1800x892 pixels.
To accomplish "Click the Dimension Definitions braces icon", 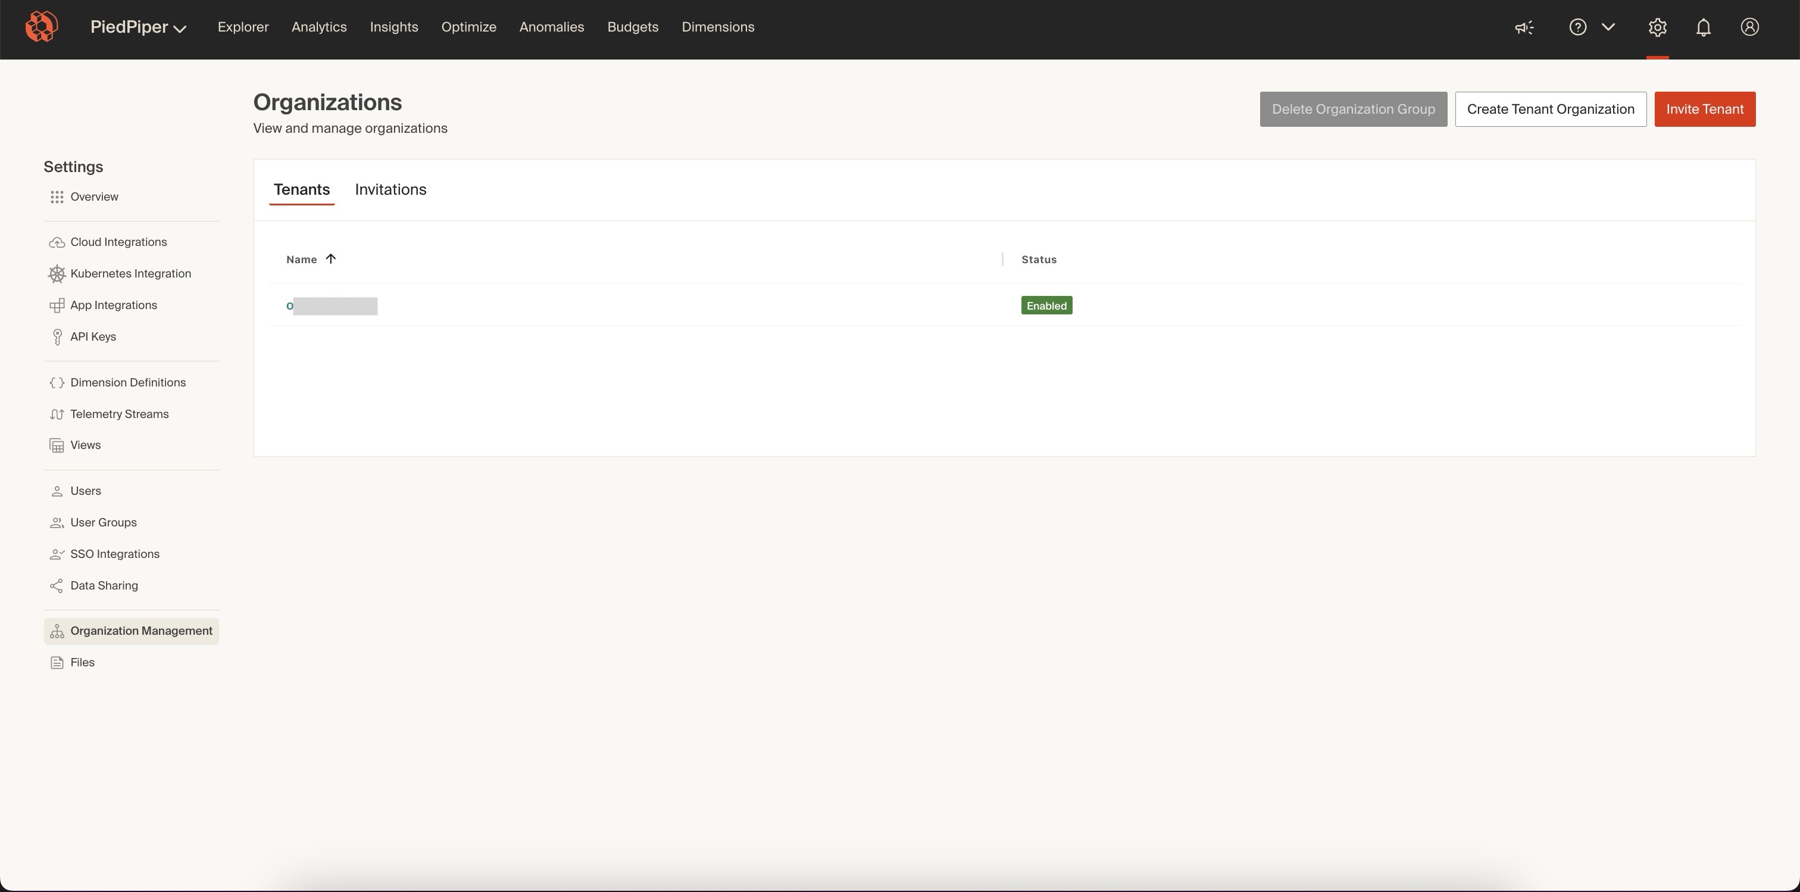I will 57,383.
